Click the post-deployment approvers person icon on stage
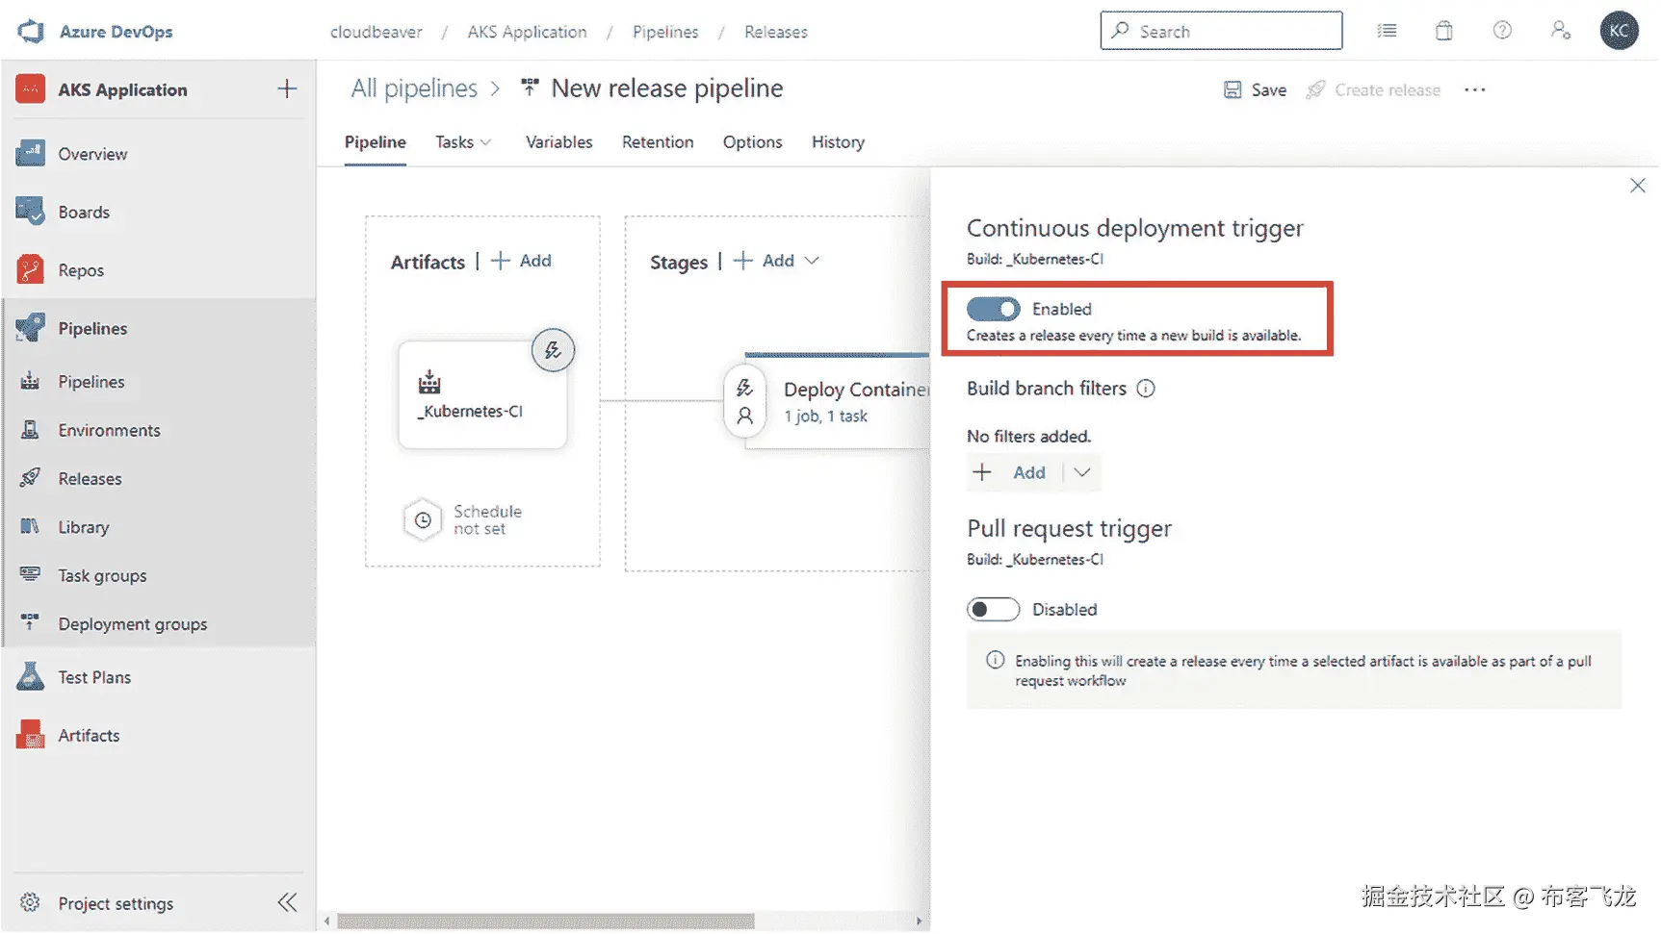The image size is (1661, 934). [x=744, y=417]
